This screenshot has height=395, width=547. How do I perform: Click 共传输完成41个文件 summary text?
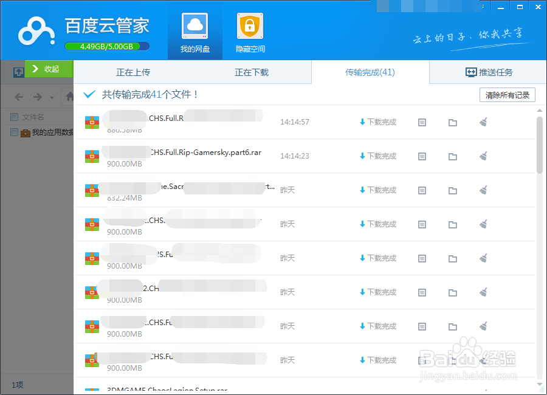coord(150,94)
